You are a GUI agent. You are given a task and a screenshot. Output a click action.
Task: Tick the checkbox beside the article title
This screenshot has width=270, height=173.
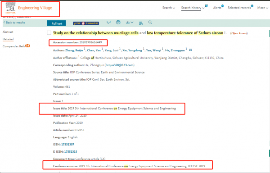[49, 33]
